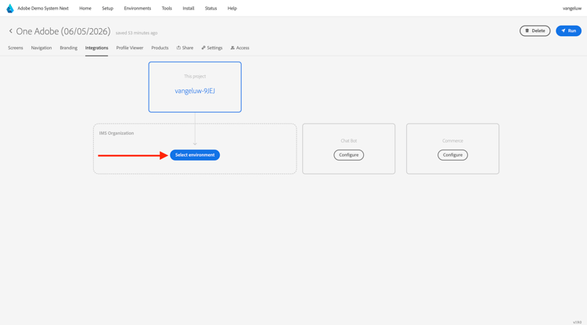This screenshot has height=325, width=587.
Task: Click the Chat Bot card label
Action: click(x=348, y=141)
